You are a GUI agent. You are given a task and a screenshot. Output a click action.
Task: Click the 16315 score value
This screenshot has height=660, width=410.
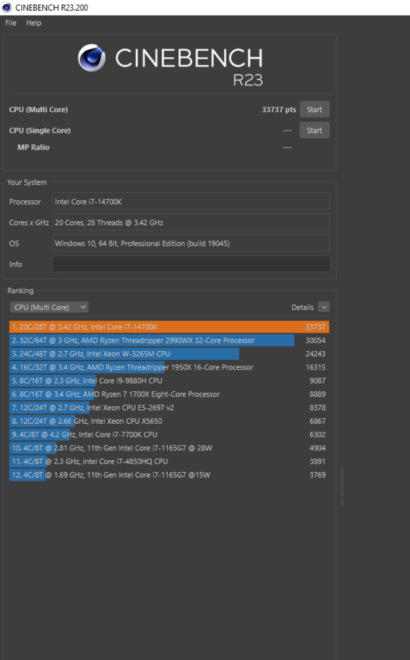coord(315,367)
